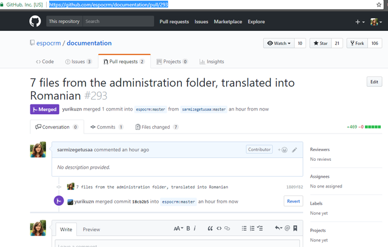Select the Preview tab in comment editor

point(92,229)
